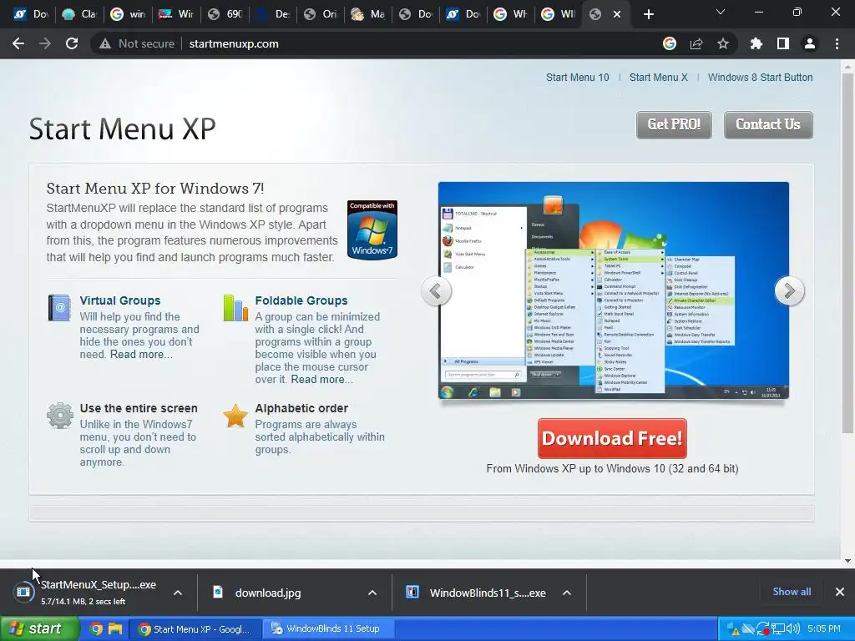Open the tab search chevron
This screenshot has height=641, width=855.
point(721,12)
